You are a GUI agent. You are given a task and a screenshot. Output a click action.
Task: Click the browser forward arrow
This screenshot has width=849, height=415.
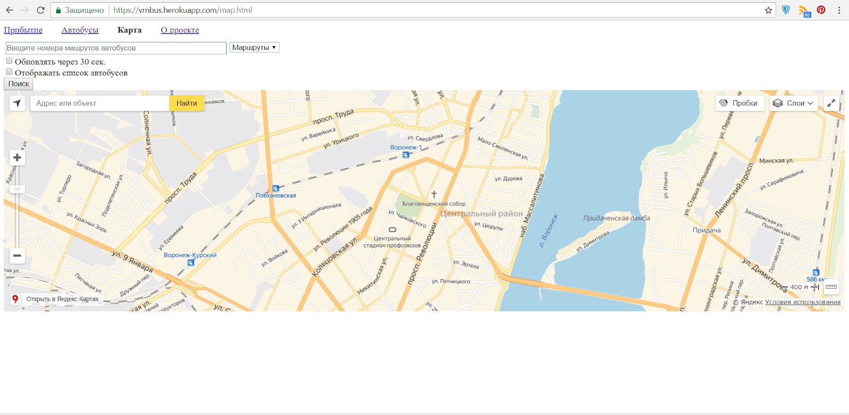coord(25,10)
